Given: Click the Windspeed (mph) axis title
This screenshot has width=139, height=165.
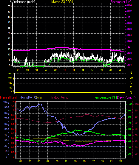Looking at the screenshot, I should [x=23, y=2].
